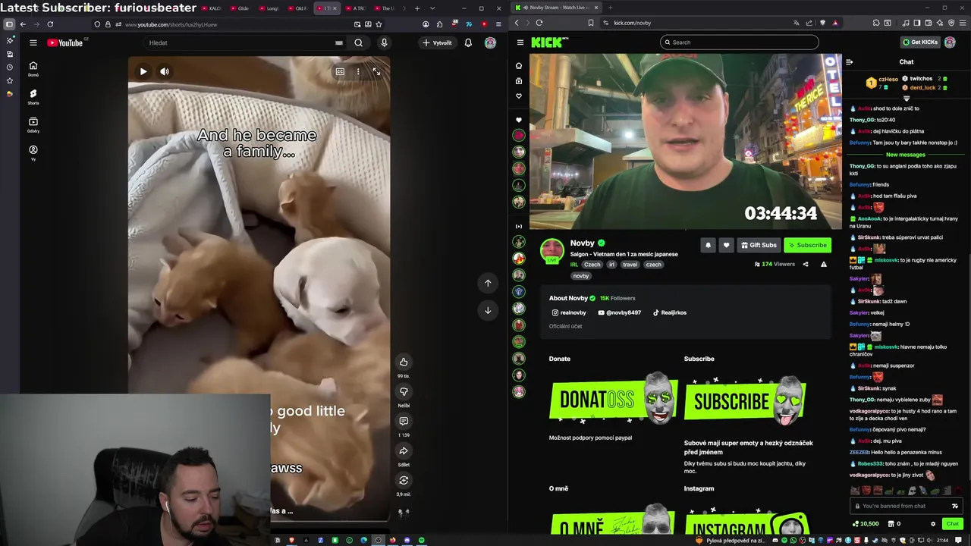The image size is (971, 546).
Task: Reload the YouTube browser page
Action: click(50, 24)
